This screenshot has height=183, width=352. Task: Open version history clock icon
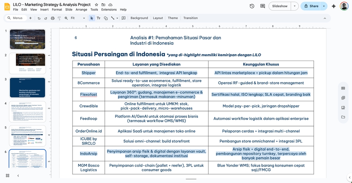(252, 6)
